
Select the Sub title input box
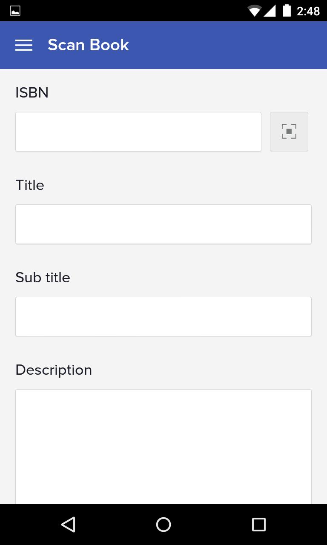(163, 316)
